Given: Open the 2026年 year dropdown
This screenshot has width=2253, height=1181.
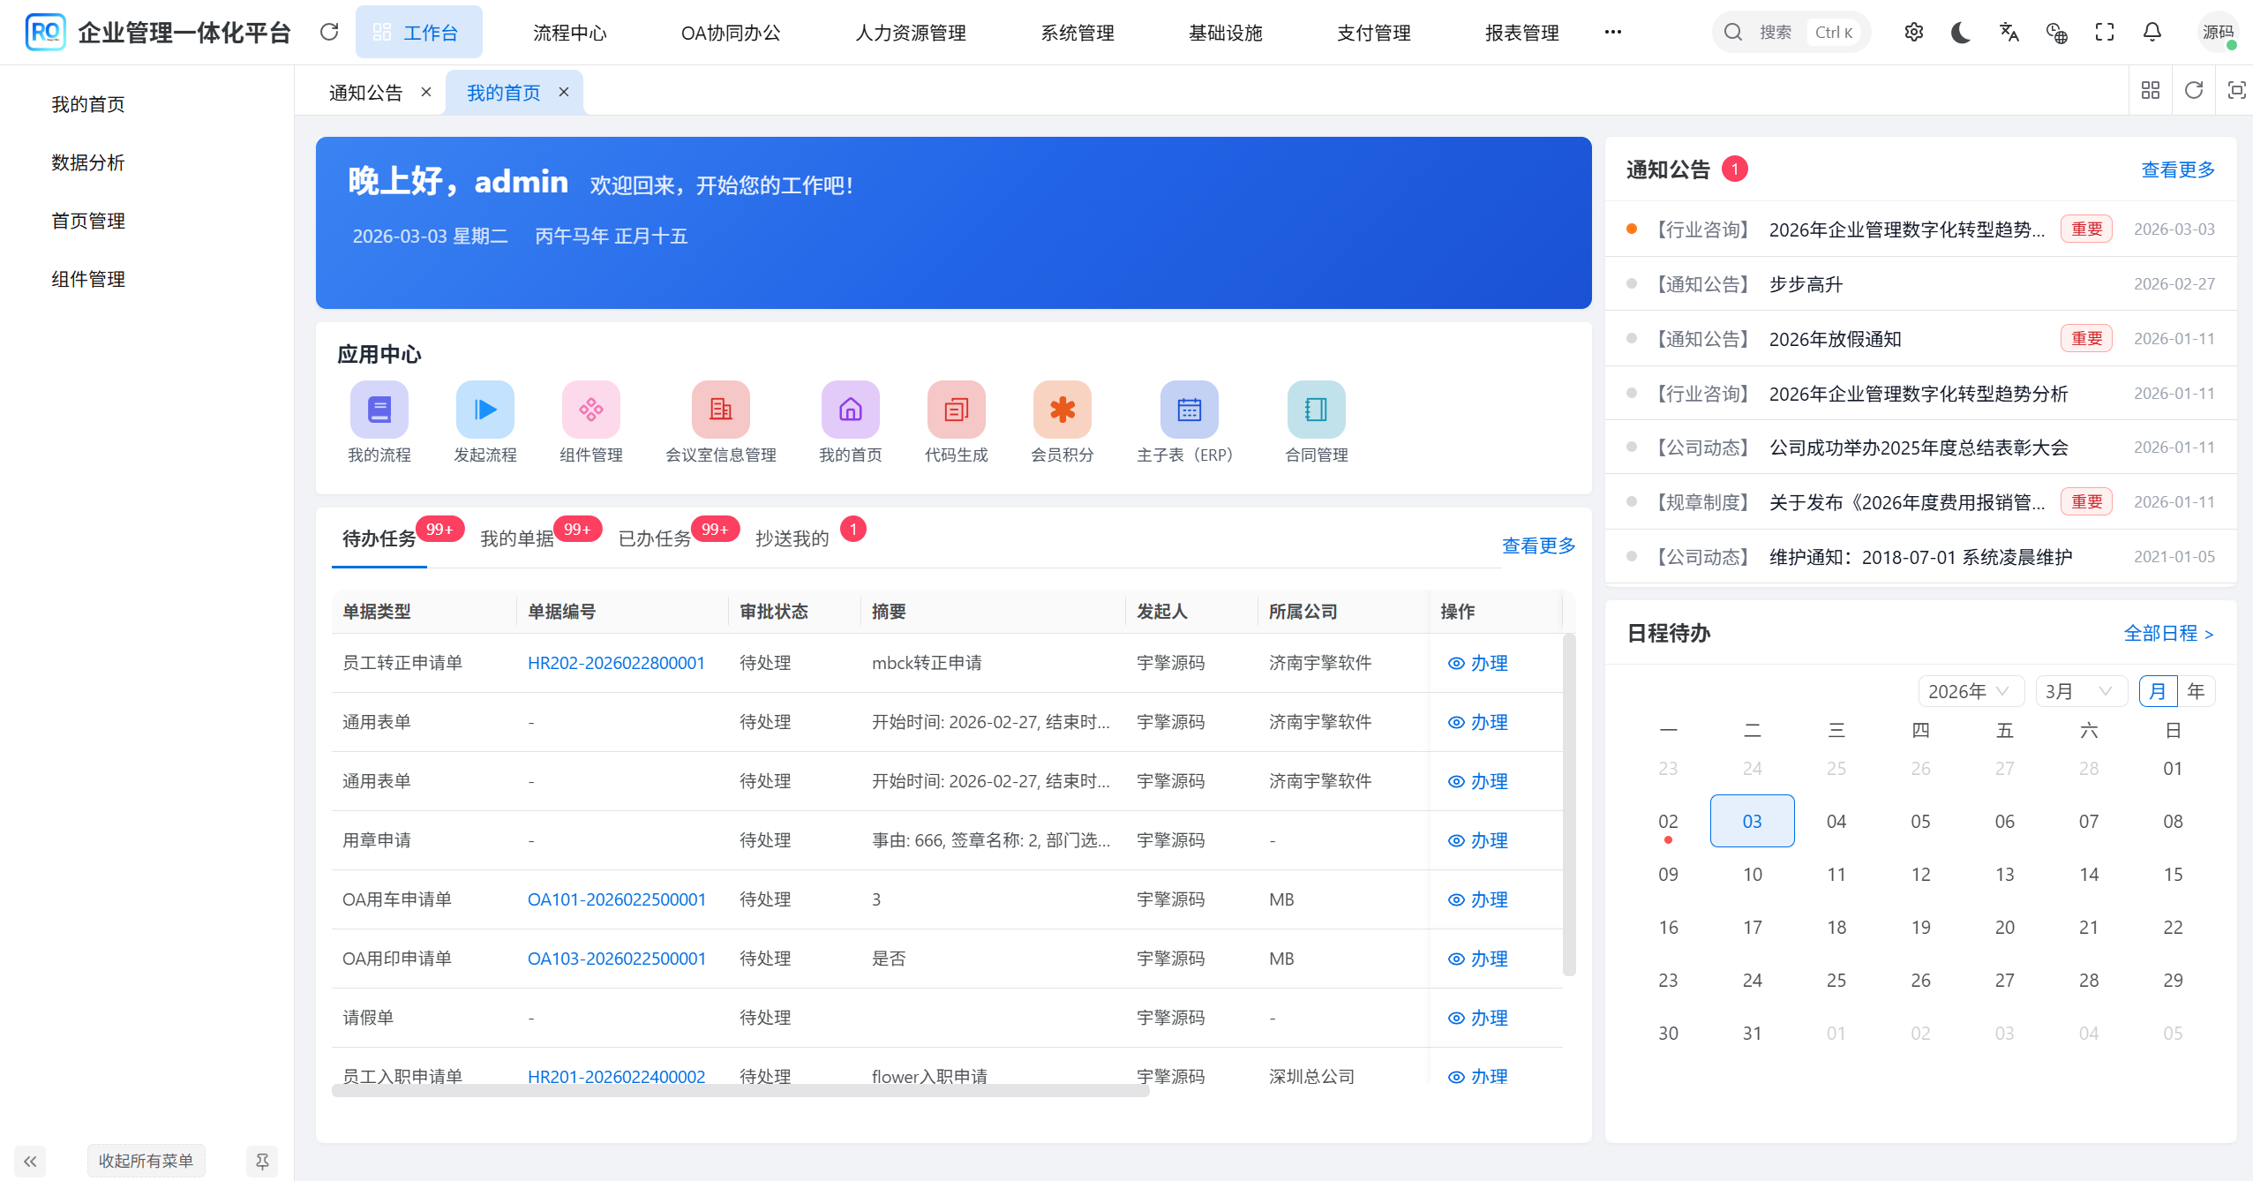Looking at the screenshot, I should click(x=1970, y=691).
